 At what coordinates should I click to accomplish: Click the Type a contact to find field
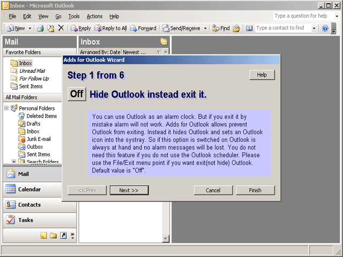tap(283, 28)
